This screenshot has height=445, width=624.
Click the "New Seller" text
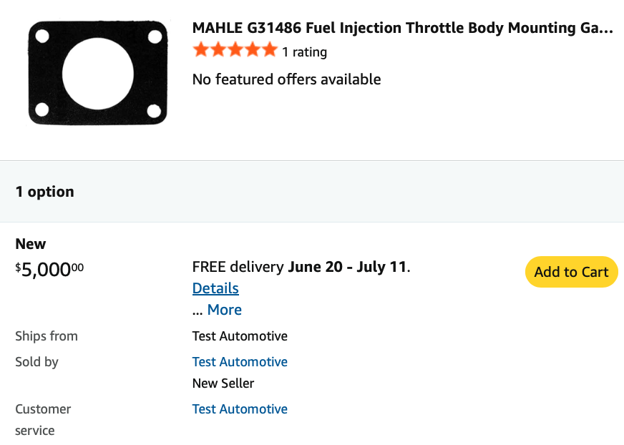click(223, 383)
